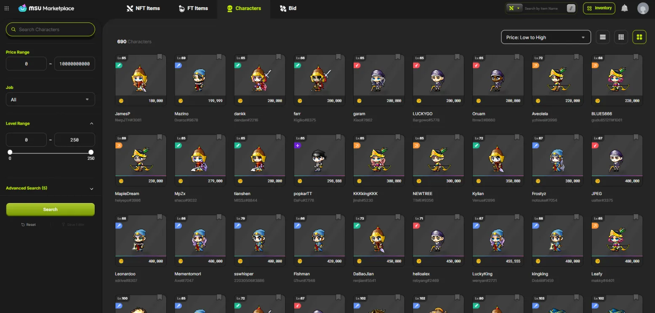Click the blue class badge on Mazino card
Screen dimensions: 655x313
[x=178, y=65]
